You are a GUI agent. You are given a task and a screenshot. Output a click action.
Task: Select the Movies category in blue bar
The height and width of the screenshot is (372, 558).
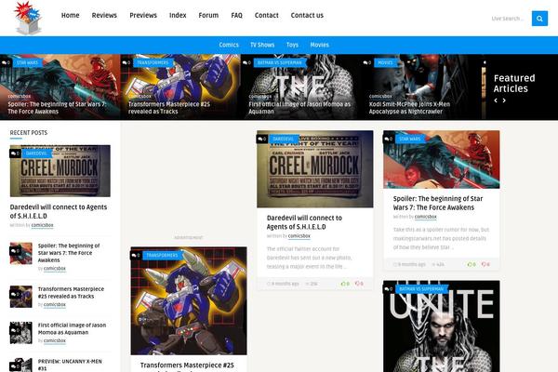320,45
